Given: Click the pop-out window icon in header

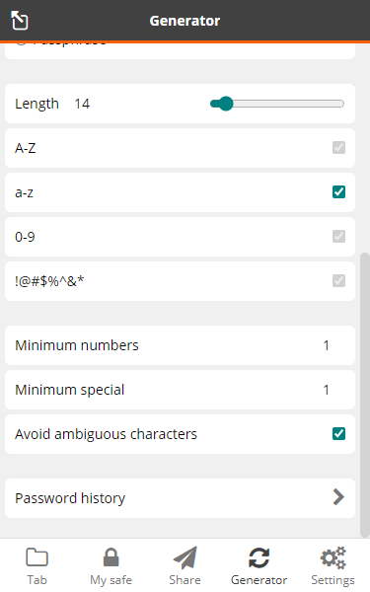Looking at the screenshot, I should coord(20,20).
